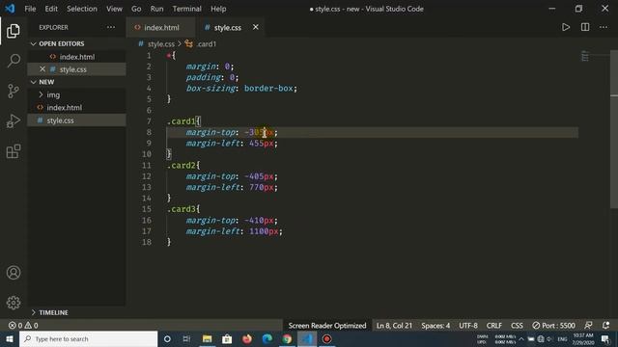The image size is (618, 347).
Task: Open the Windows Action Center icon
Action: [605, 338]
